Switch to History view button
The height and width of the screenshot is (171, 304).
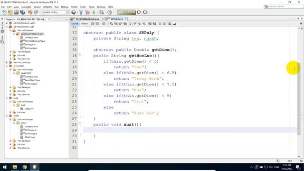tap(85, 24)
